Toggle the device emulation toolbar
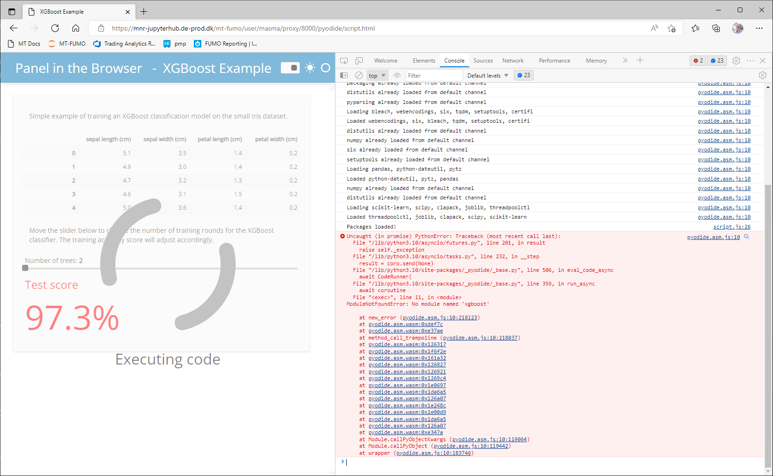Image resolution: width=773 pixels, height=476 pixels. (x=359, y=61)
